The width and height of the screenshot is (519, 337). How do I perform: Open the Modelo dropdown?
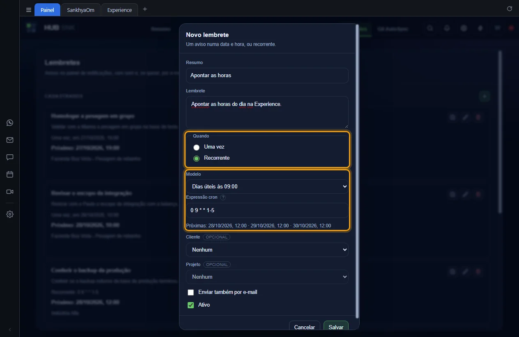click(267, 187)
